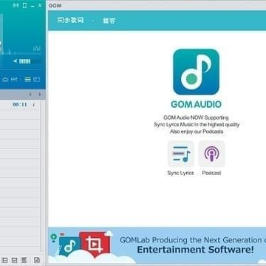Click the playlist vertical scrollbar
266x266 pixels.
click(x=42, y=176)
